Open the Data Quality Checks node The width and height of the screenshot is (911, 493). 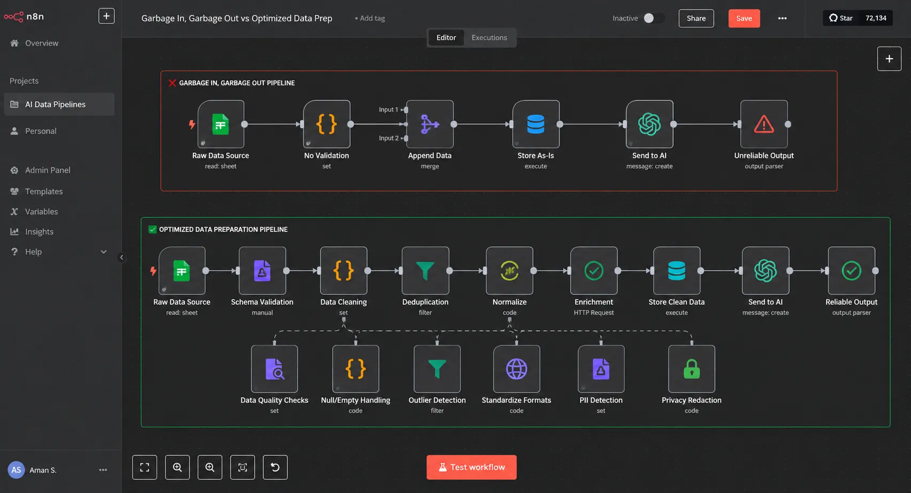[274, 369]
